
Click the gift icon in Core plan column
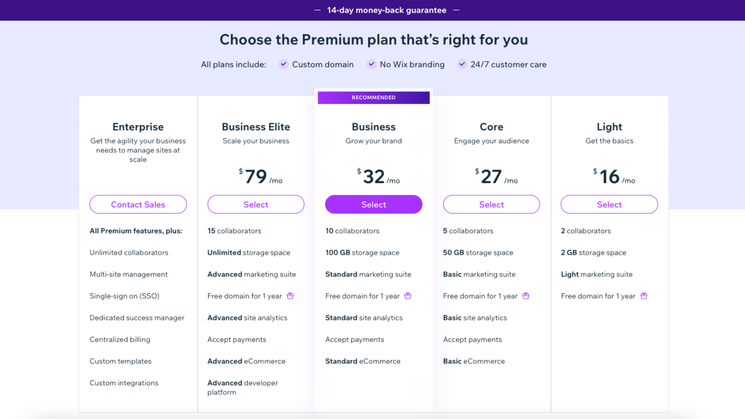coord(525,296)
